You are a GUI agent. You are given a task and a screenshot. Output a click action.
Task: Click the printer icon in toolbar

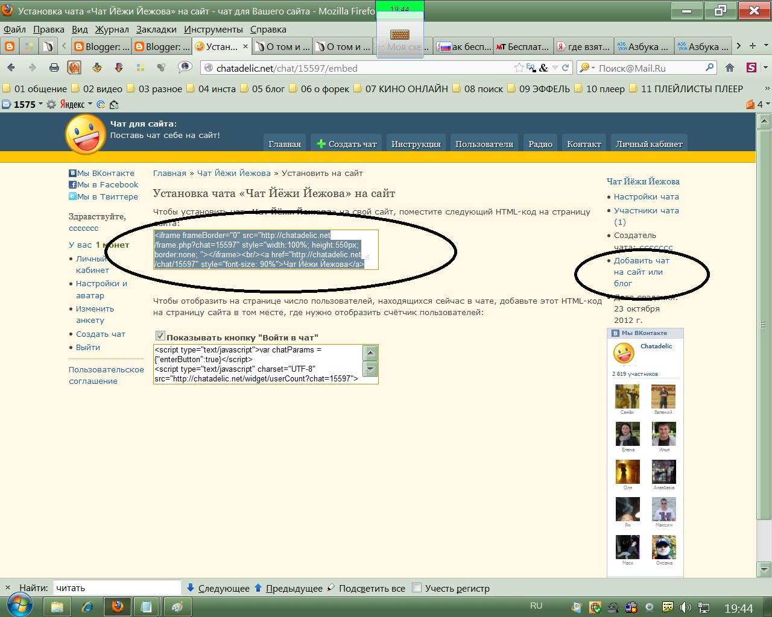click(x=54, y=67)
